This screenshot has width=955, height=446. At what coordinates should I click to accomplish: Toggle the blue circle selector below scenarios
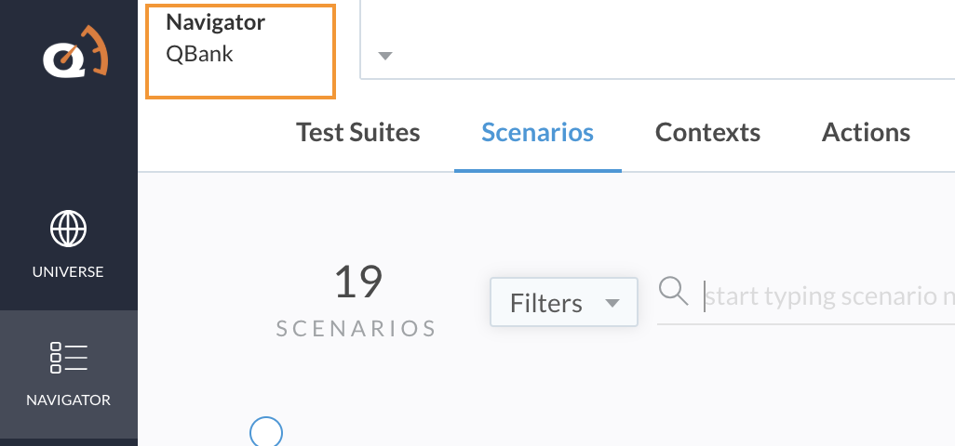[x=266, y=432]
